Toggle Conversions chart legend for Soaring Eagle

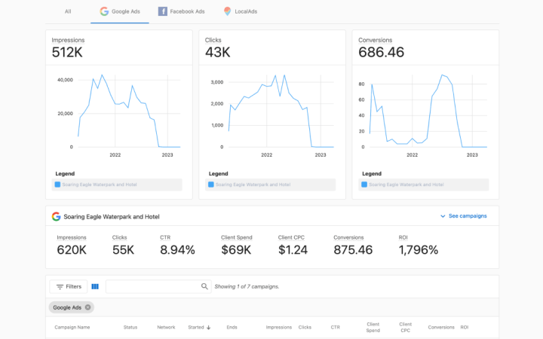[424, 185]
